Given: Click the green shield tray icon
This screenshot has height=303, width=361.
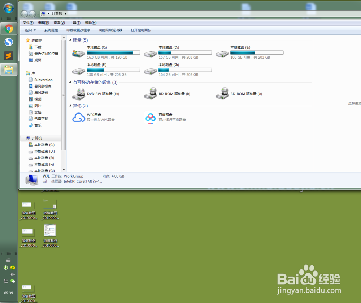Looking at the screenshot, I should click(6, 268).
